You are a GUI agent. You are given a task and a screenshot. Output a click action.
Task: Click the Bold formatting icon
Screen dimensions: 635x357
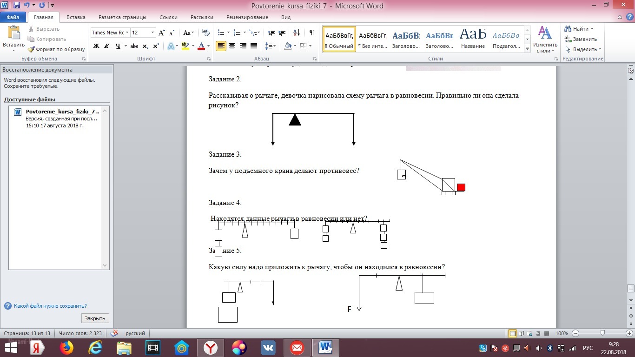[x=96, y=46]
